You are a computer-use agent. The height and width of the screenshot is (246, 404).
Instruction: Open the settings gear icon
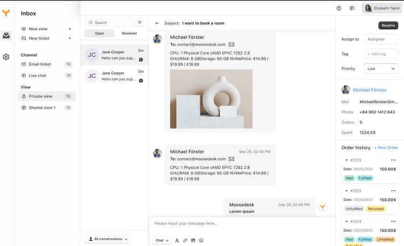click(6, 57)
